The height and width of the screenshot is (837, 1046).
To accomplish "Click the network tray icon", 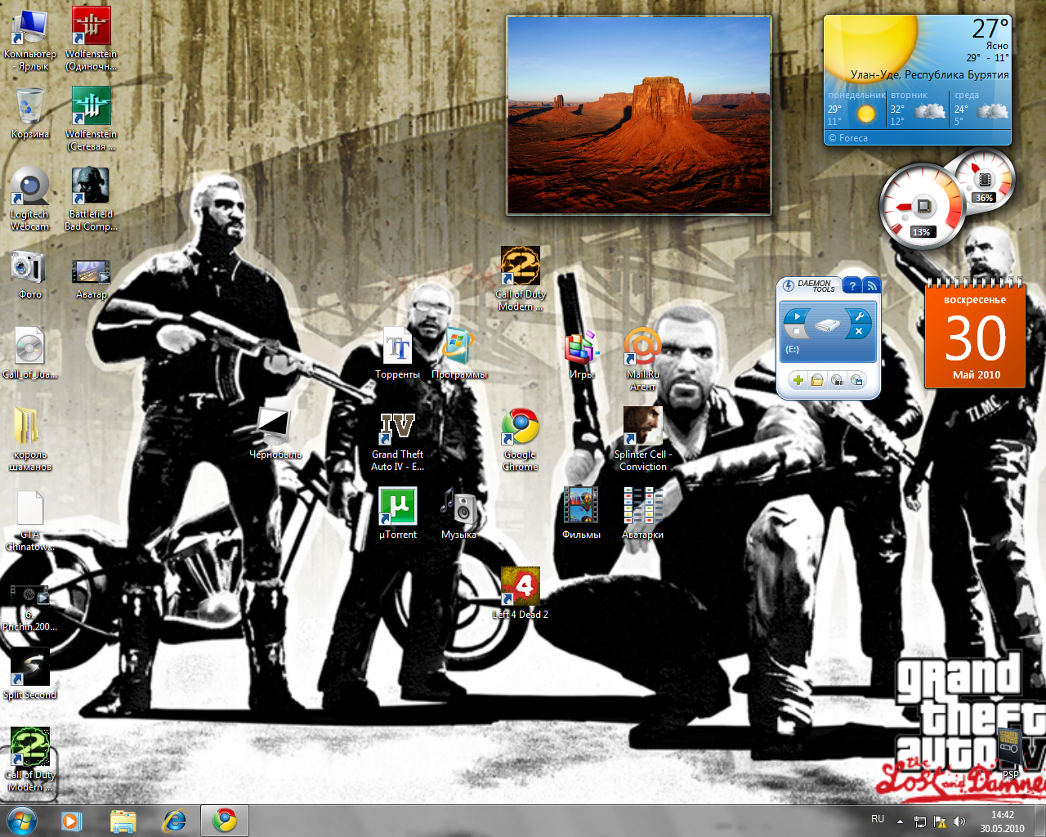I will (920, 821).
